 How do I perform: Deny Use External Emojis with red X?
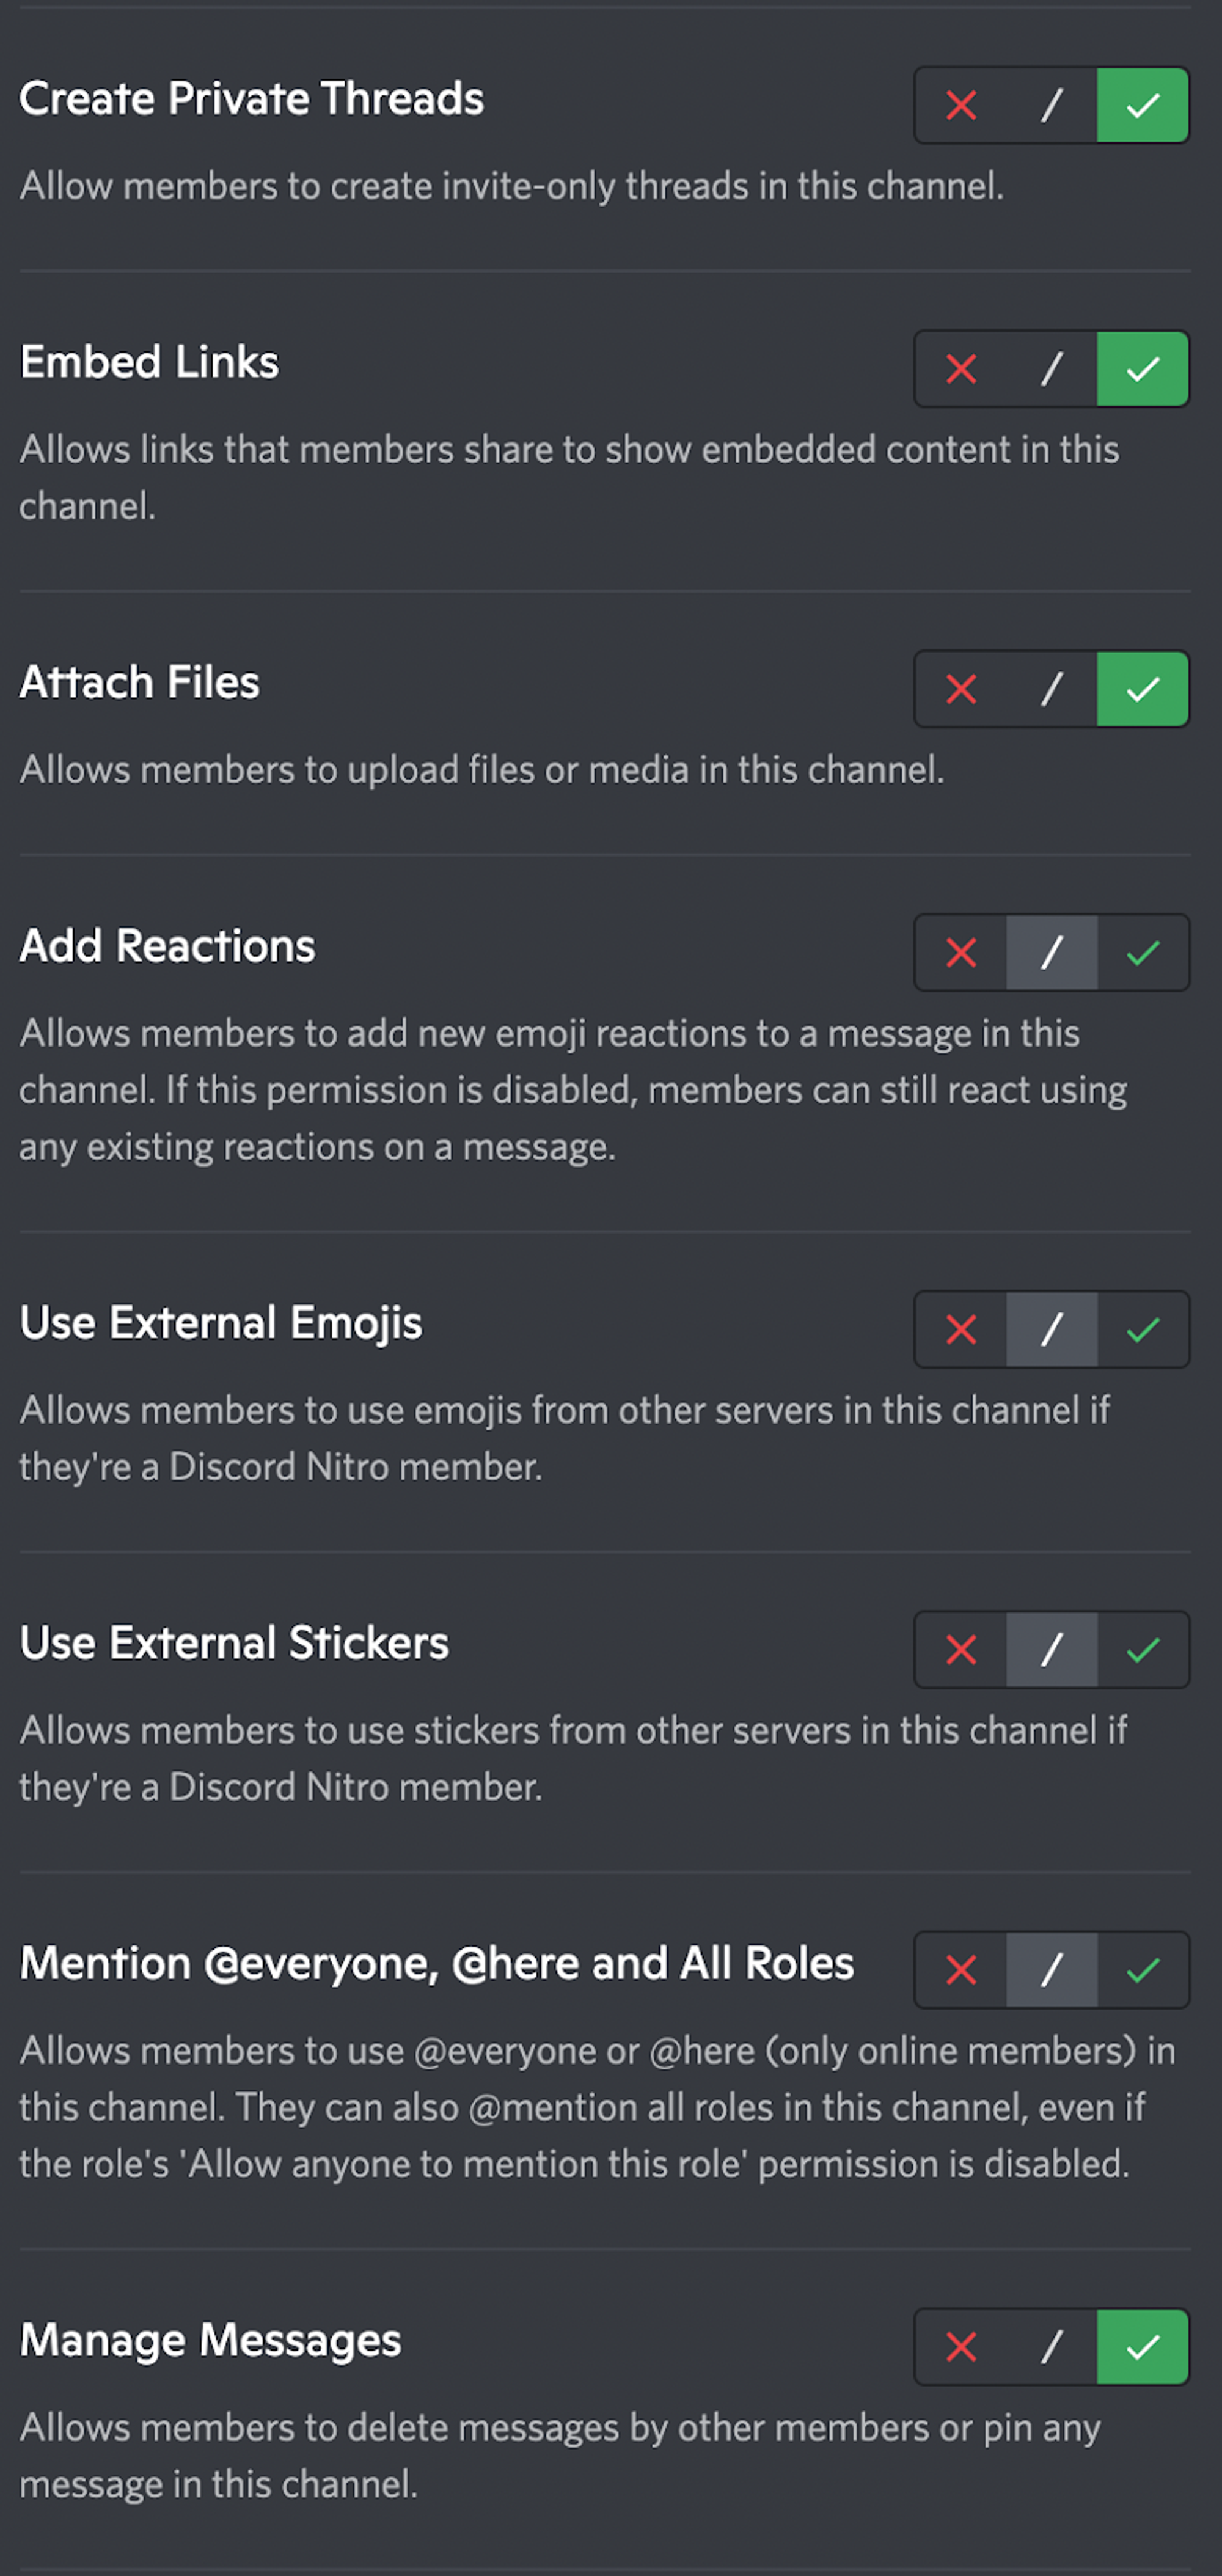click(961, 1330)
